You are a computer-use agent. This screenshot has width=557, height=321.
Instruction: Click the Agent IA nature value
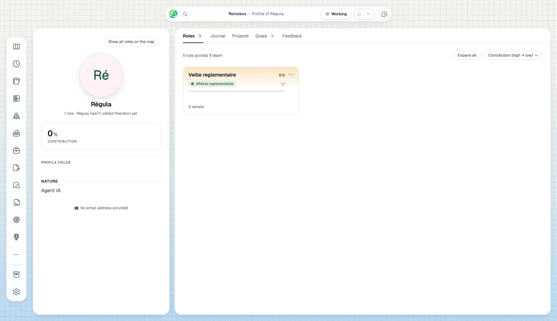[51, 191]
